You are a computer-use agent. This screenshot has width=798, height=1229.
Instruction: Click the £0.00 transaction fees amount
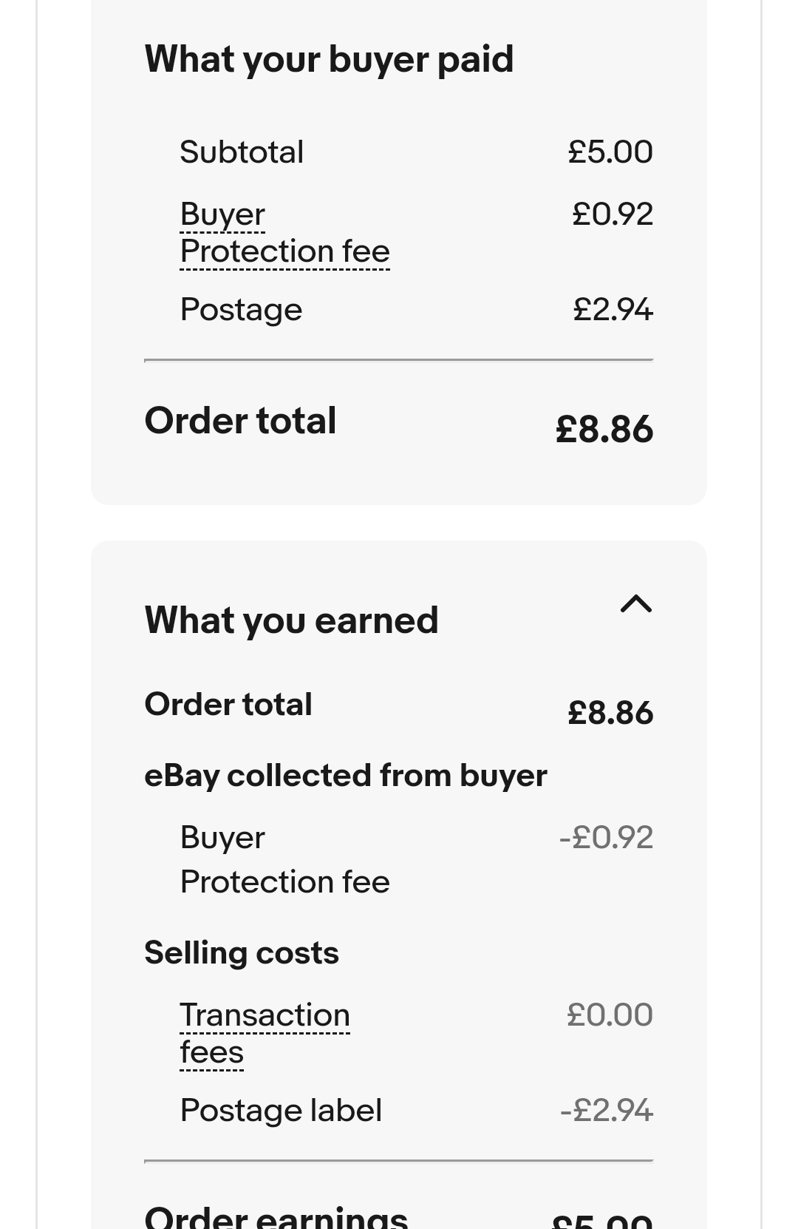pyautogui.click(x=610, y=1015)
